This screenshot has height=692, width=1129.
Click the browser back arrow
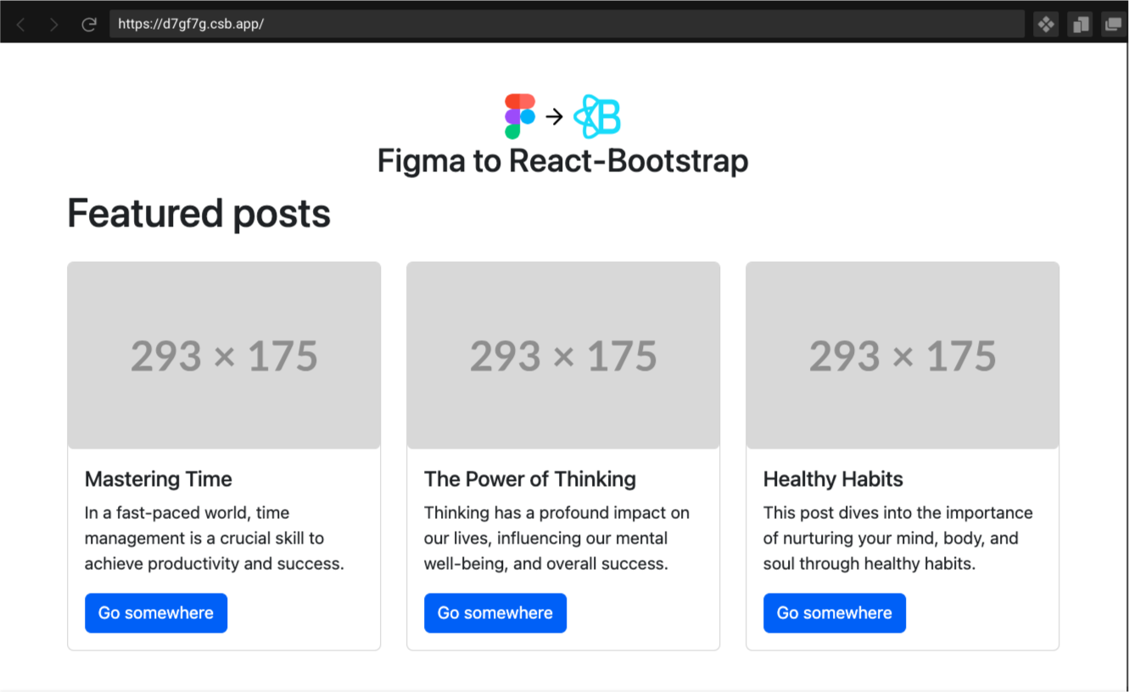21,25
